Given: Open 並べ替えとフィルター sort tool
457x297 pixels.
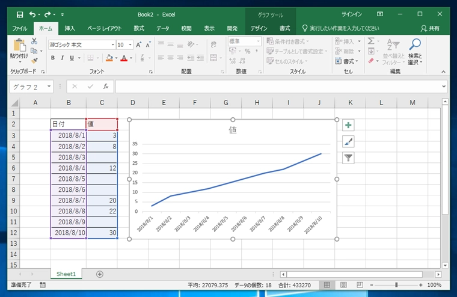Looking at the screenshot, I should coord(393,52).
